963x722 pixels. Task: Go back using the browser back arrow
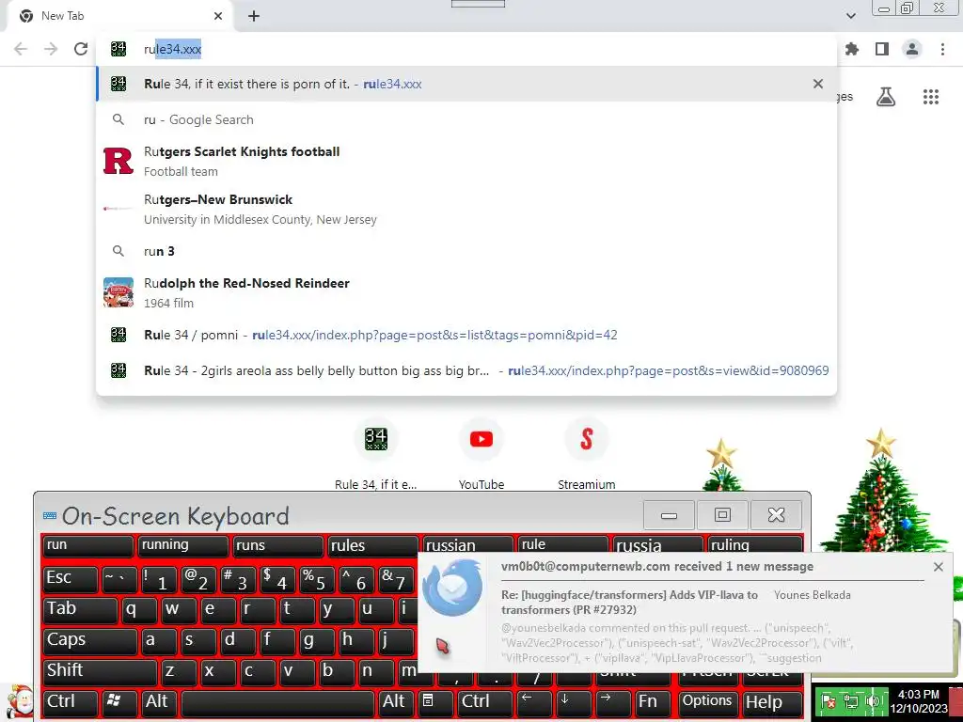pyautogui.click(x=21, y=49)
